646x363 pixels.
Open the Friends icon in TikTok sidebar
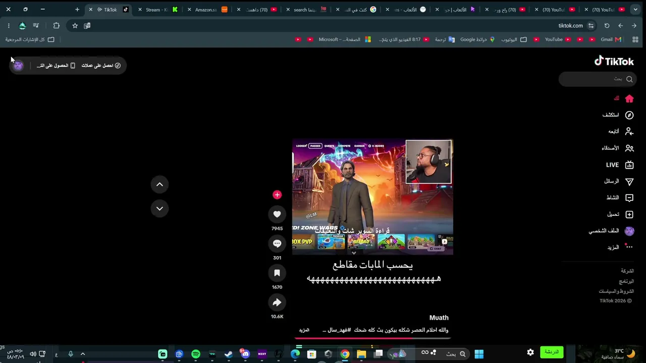click(629, 148)
